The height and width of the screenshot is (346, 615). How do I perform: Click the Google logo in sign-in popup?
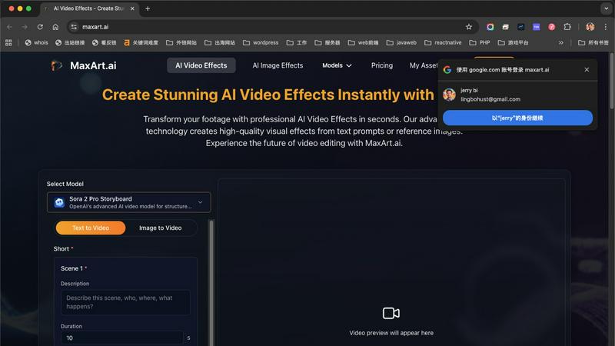click(447, 70)
